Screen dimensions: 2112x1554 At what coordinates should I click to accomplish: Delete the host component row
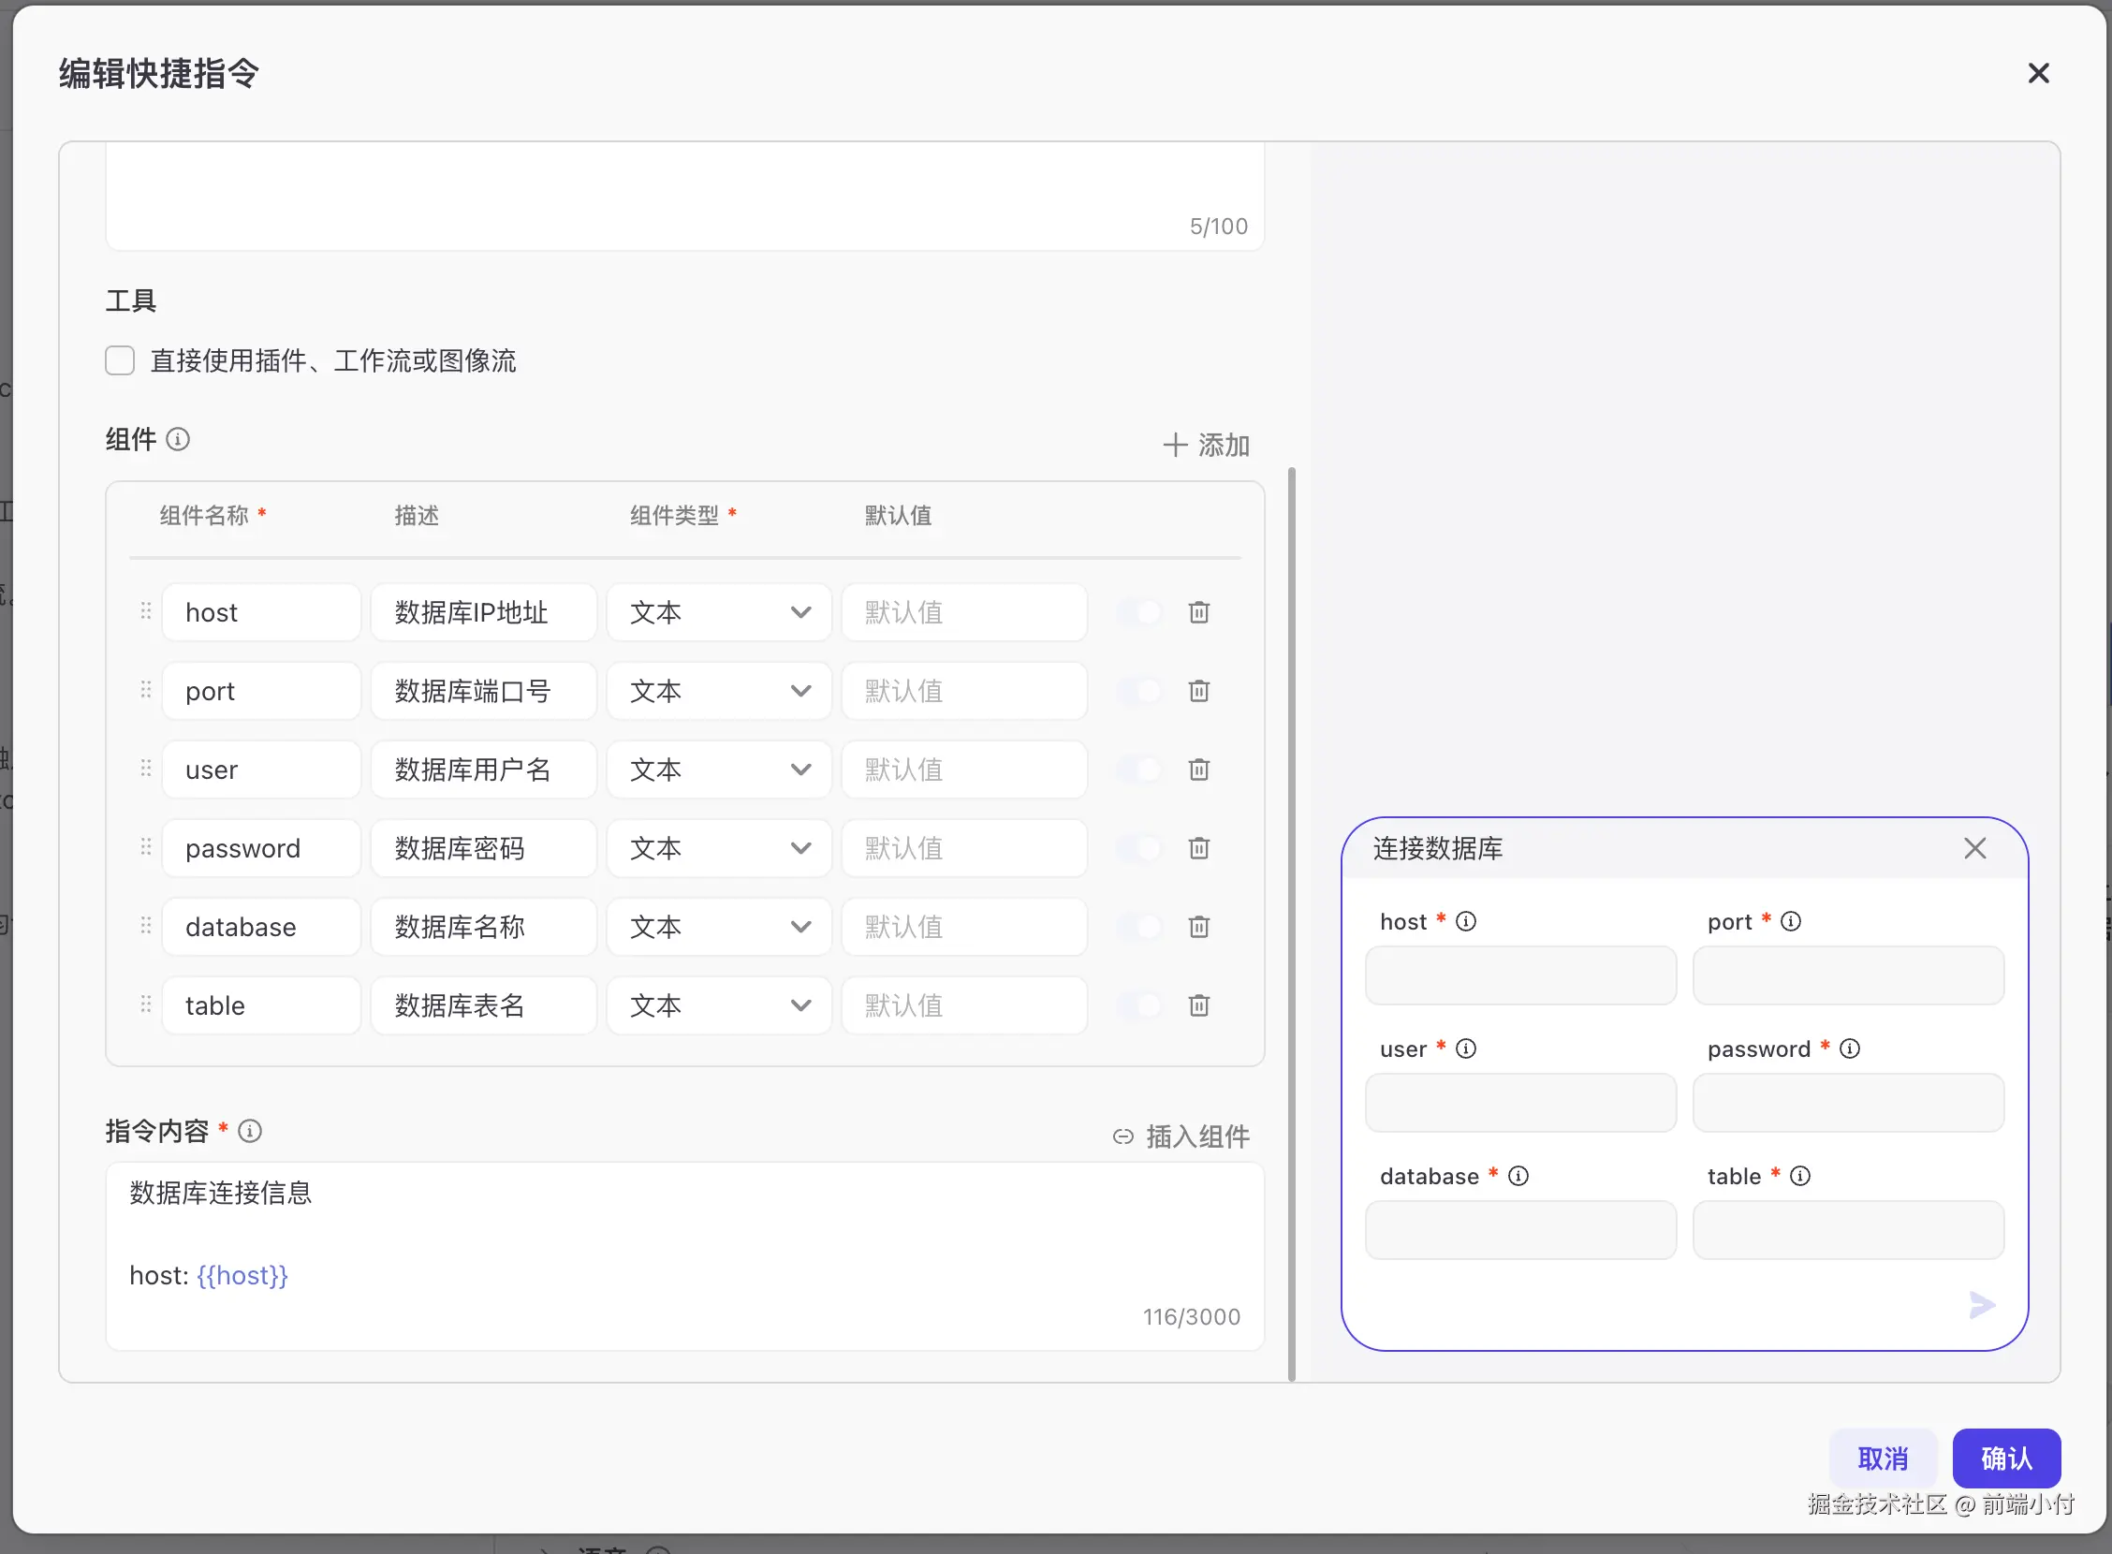tap(1198, 612)
